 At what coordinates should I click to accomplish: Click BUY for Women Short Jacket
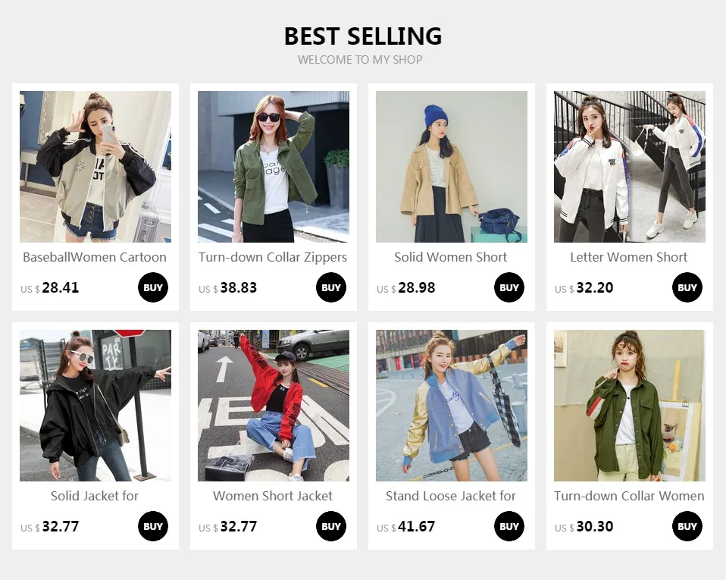point(331,526)
